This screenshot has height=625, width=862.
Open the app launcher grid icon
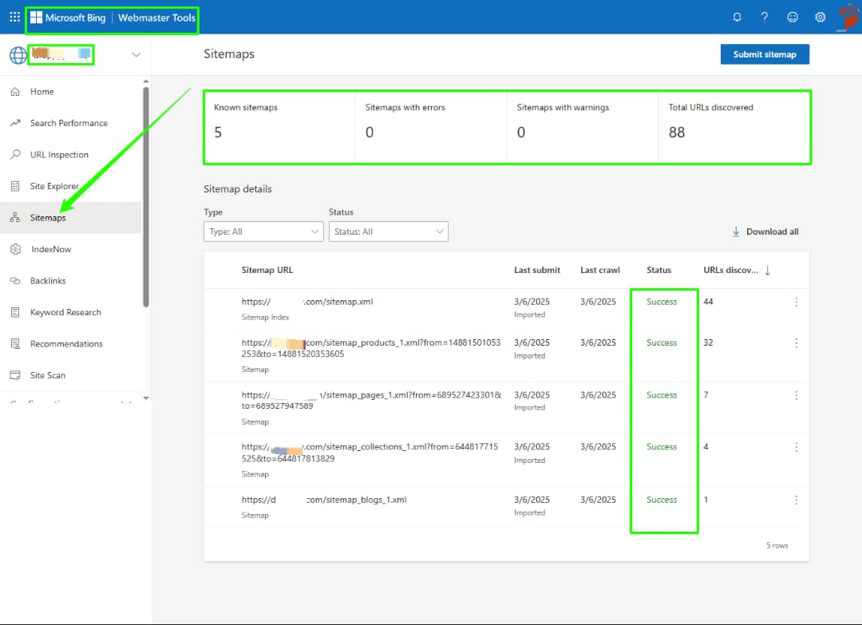pyautogui.click(x=15, y=17)
